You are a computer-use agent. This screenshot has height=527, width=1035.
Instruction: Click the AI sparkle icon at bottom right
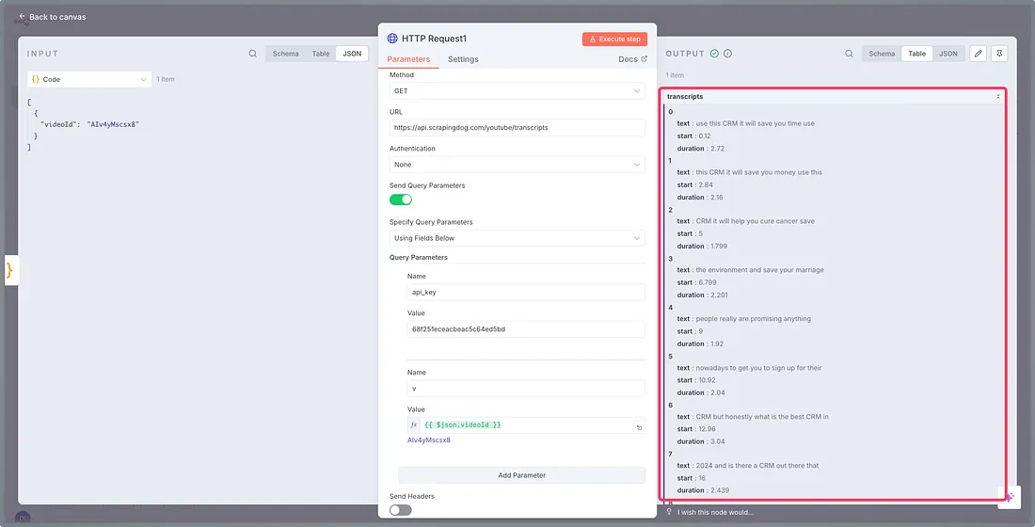click(x=1009, y=497)
